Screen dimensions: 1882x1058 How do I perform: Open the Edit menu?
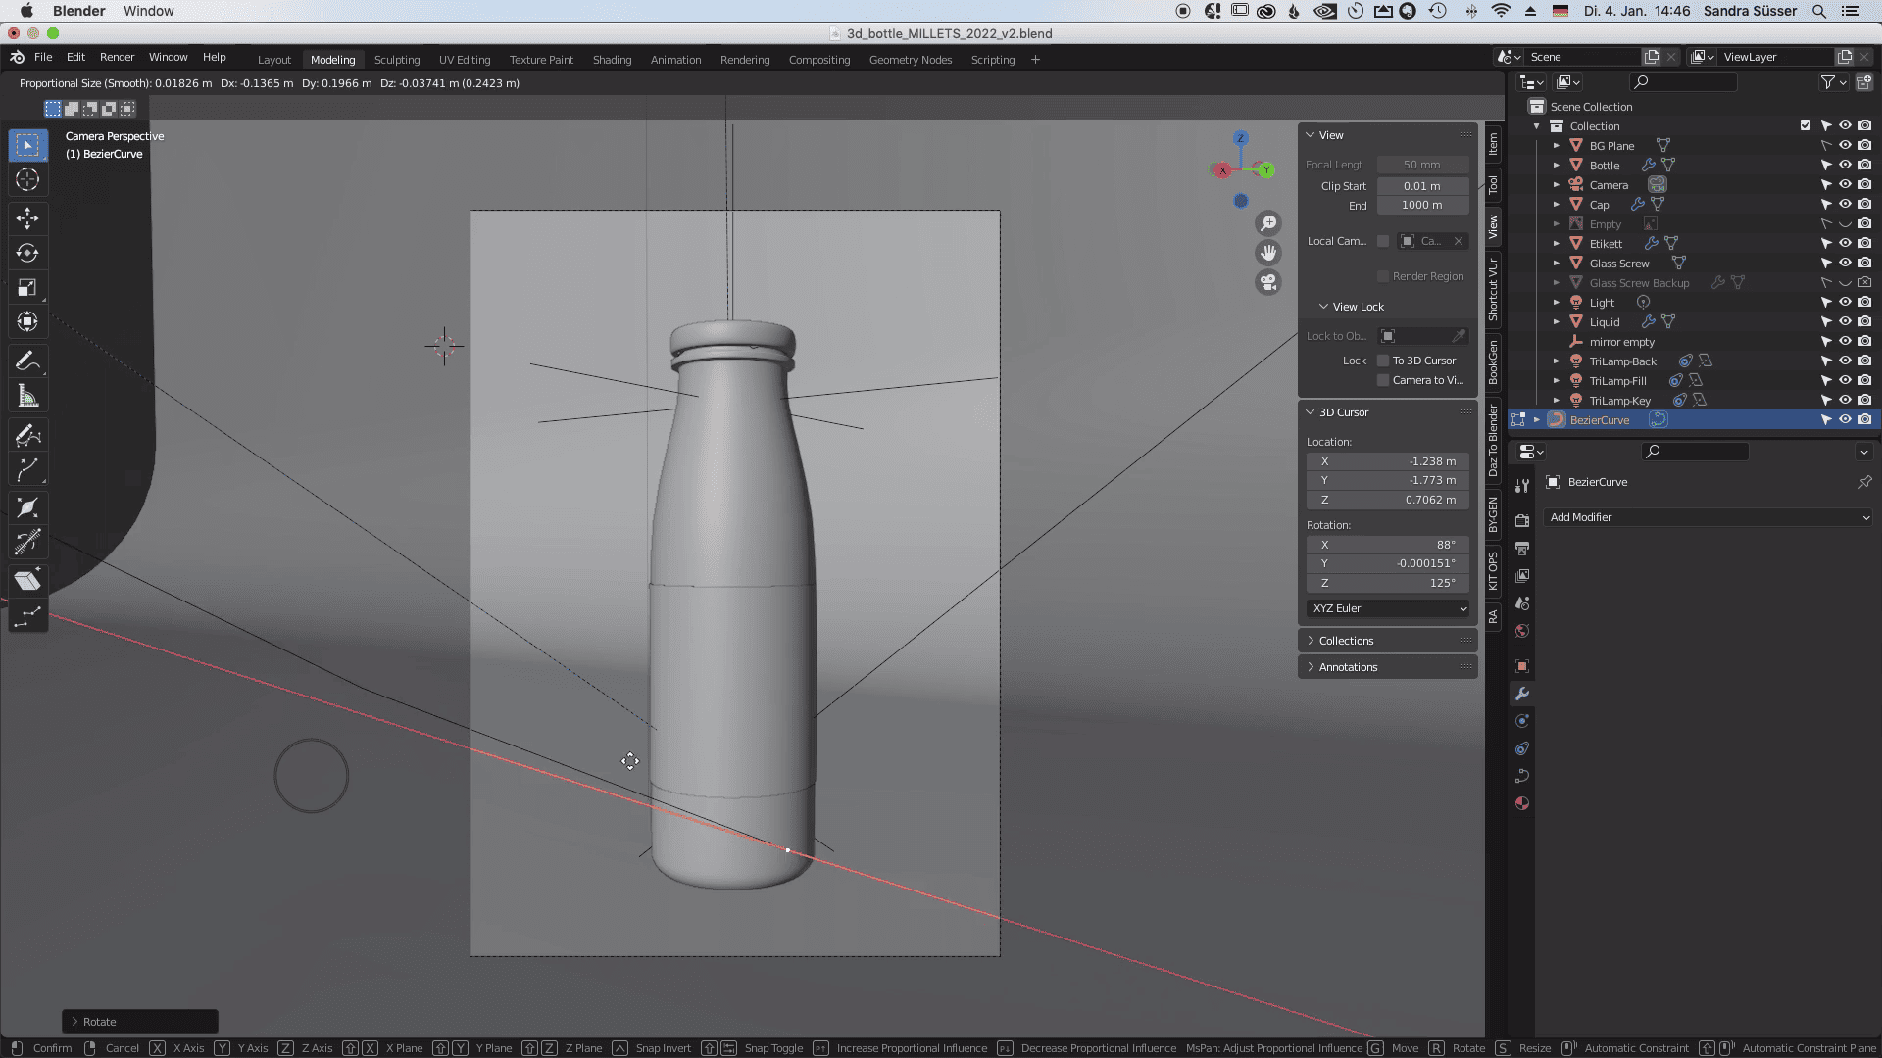pyautogui.click(x=75, y=57)
